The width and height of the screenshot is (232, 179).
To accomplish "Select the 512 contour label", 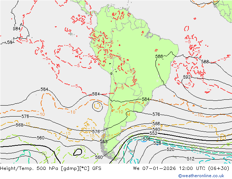I will click(x=190, y=159).
